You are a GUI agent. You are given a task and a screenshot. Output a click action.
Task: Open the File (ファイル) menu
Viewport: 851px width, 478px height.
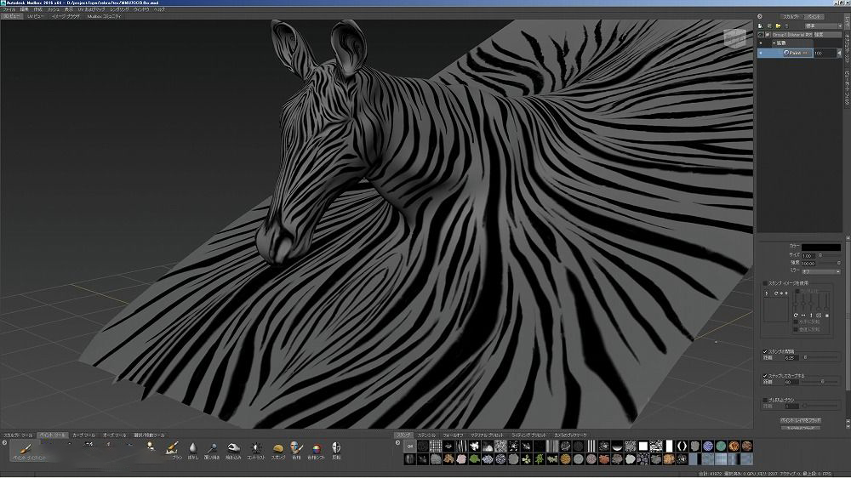(x=9, y=9)
